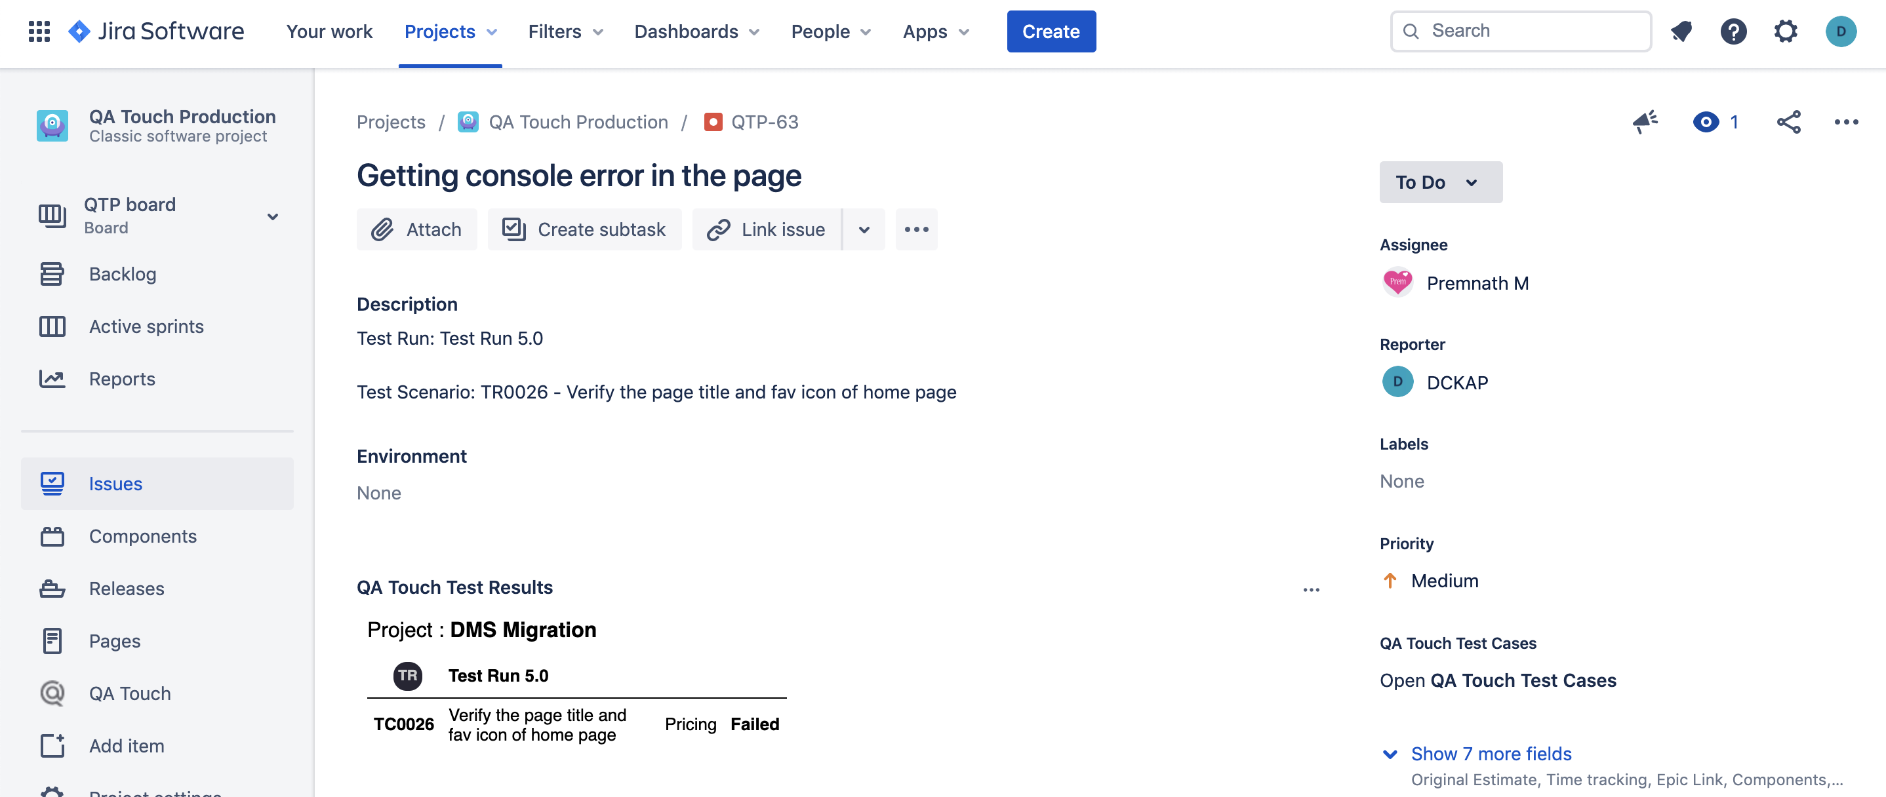Screen dimensions: 1886x797
Task: Click the give feedback megaphone icon
Action: 1645,121
